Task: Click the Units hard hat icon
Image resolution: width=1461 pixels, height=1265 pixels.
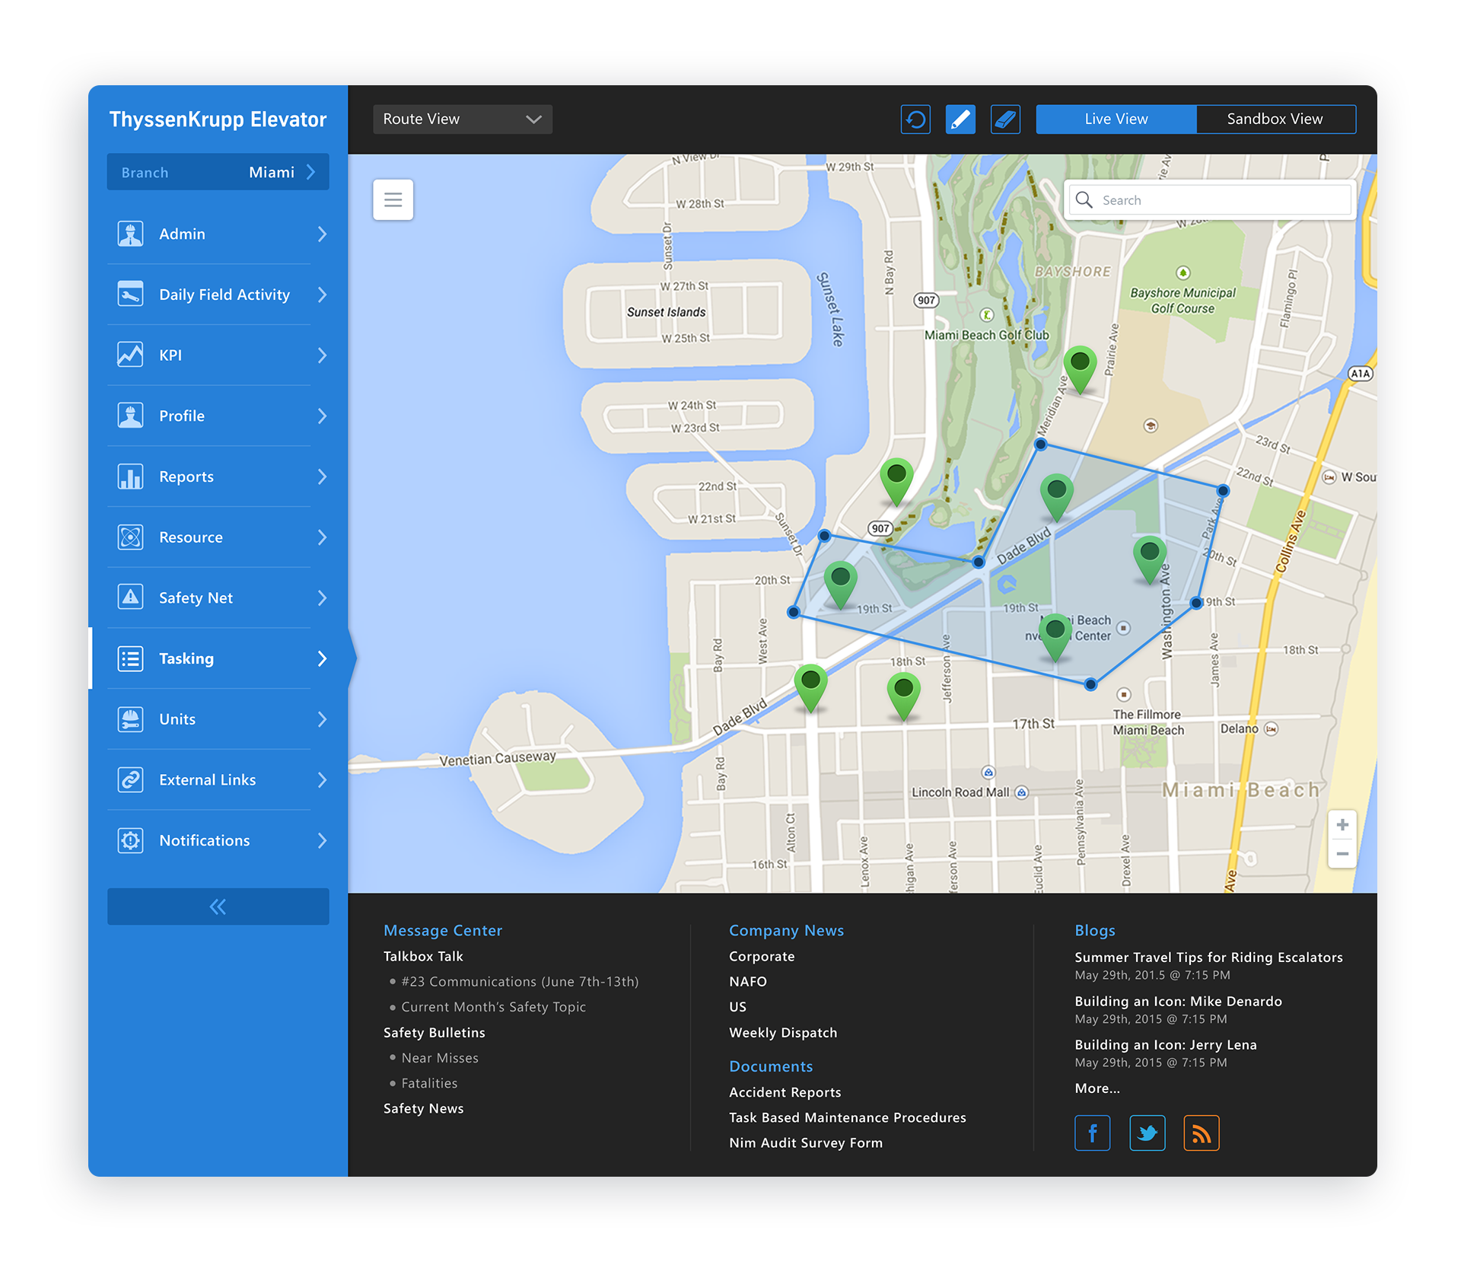Action: click(x=130, y=719)
